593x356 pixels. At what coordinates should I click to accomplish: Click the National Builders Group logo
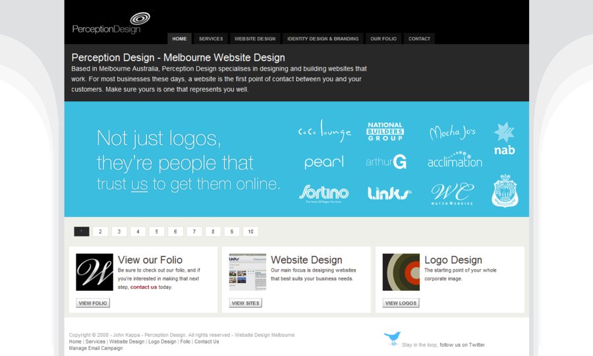pyautogui.click(x=385, y=131)
